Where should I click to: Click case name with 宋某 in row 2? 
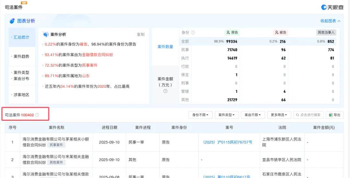click(x=56, y=160)
